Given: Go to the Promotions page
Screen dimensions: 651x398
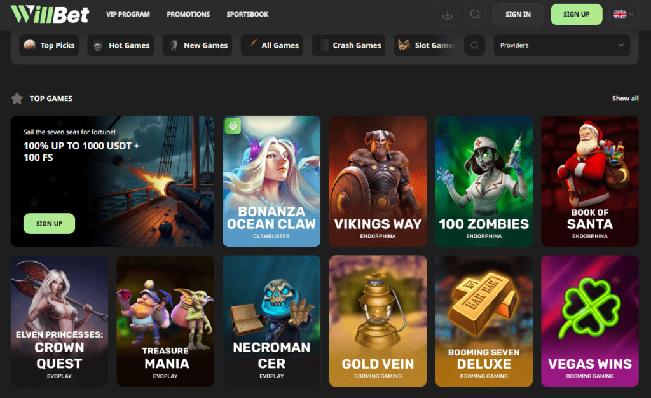Looking at the screenshot, I should [188, 14].
